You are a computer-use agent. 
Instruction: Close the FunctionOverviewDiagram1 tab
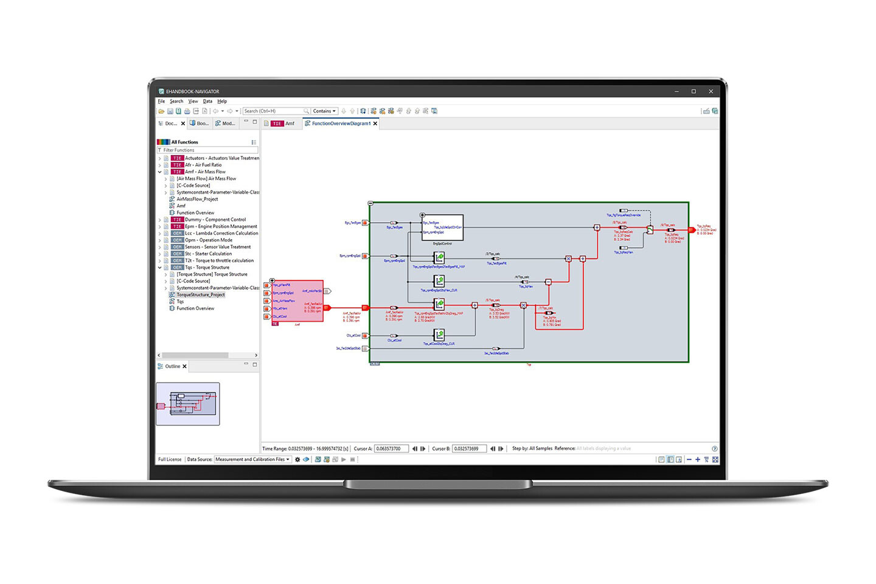pos(375,123)
